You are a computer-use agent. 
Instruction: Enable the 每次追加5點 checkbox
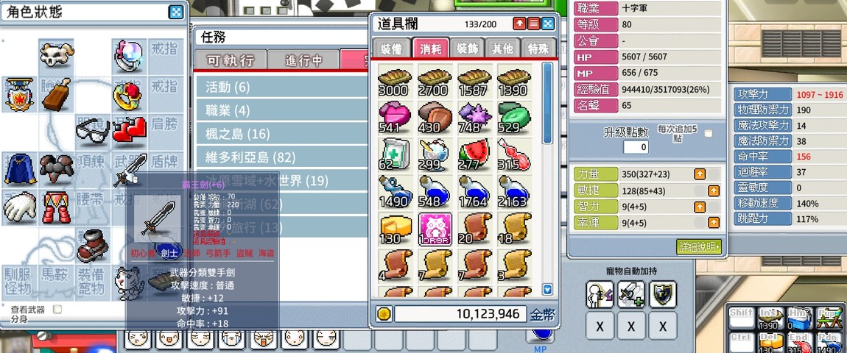[x=709, y=133]
